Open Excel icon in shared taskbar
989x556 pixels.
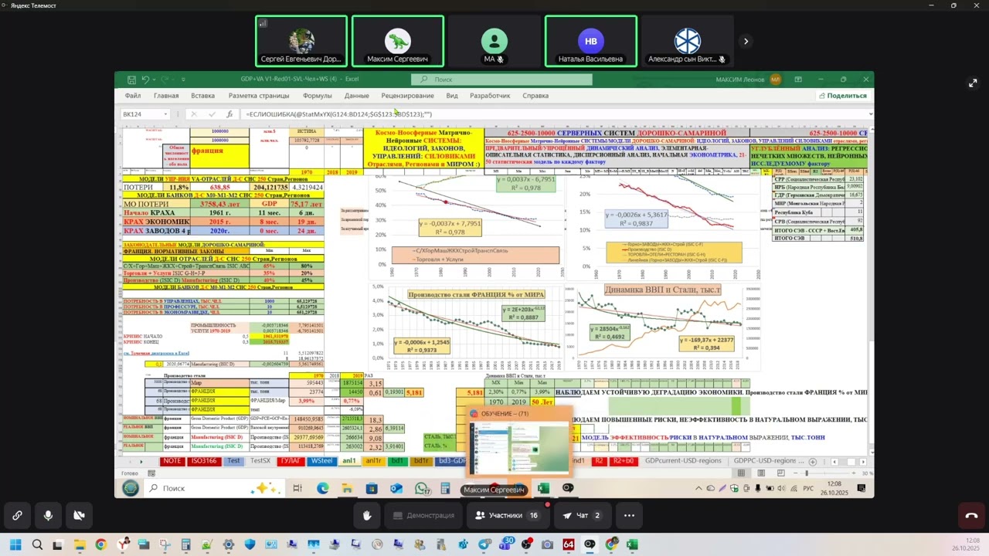point(543,488)
